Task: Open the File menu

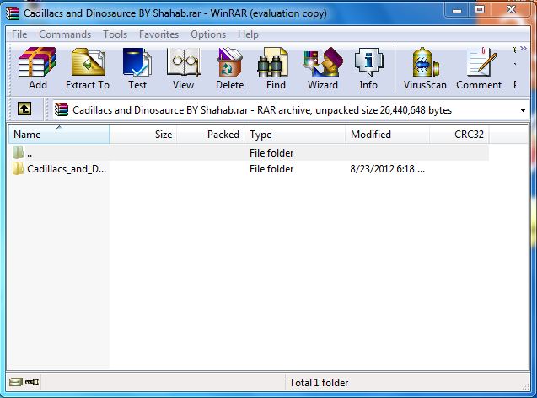Action: 19,34
